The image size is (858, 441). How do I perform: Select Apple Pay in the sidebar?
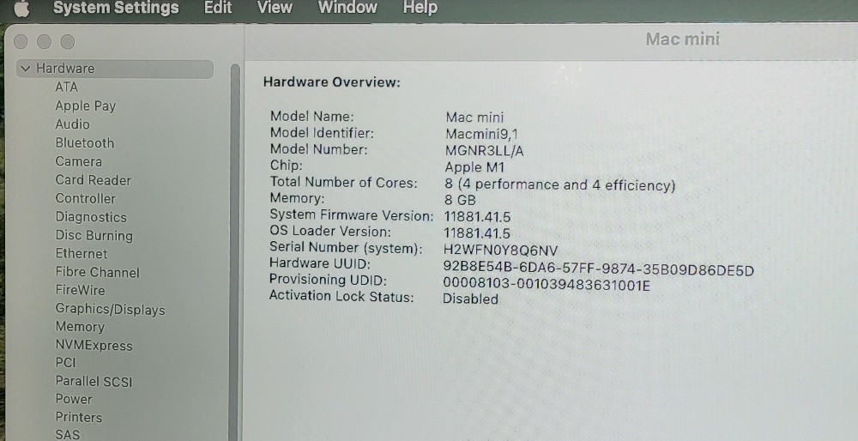point(85,106)
